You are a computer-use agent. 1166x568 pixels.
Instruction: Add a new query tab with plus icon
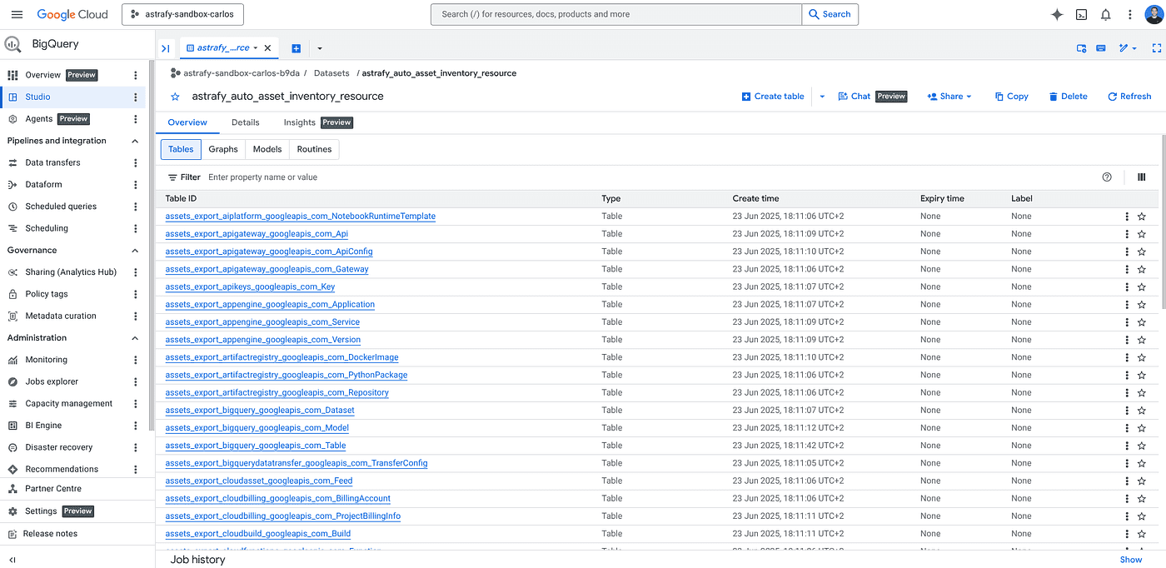(x=296, y=48)
